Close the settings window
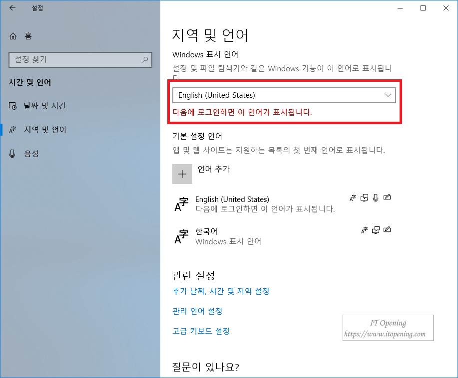This screenshot has width=458, height=378. (446, 8)
